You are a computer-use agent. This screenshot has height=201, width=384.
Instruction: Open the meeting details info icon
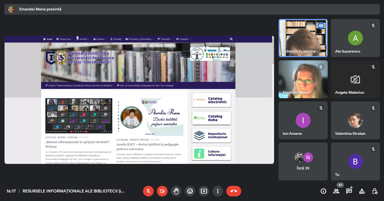coord(323,191)
